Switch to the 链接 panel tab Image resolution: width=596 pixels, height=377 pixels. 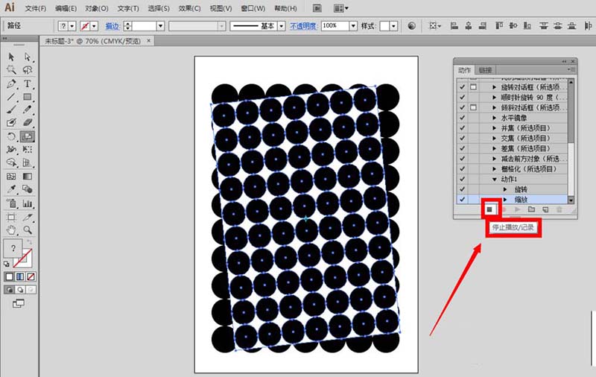(x=485, y=69)
